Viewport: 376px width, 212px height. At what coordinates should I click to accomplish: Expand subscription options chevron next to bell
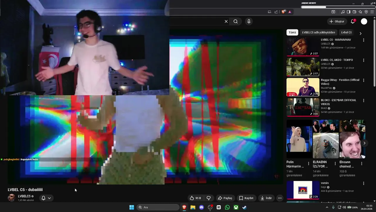[x=49, y=198]
